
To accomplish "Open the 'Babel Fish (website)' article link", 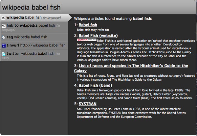I will point(96,35).
